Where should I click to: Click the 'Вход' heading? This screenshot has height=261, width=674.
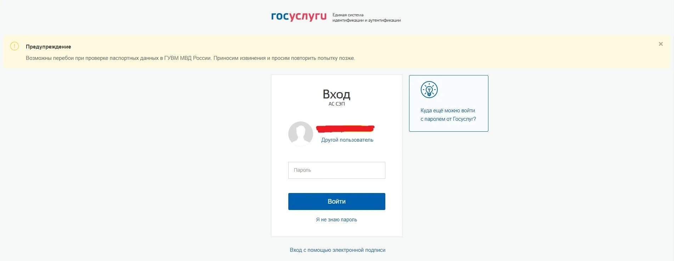[x=336, y=94]
